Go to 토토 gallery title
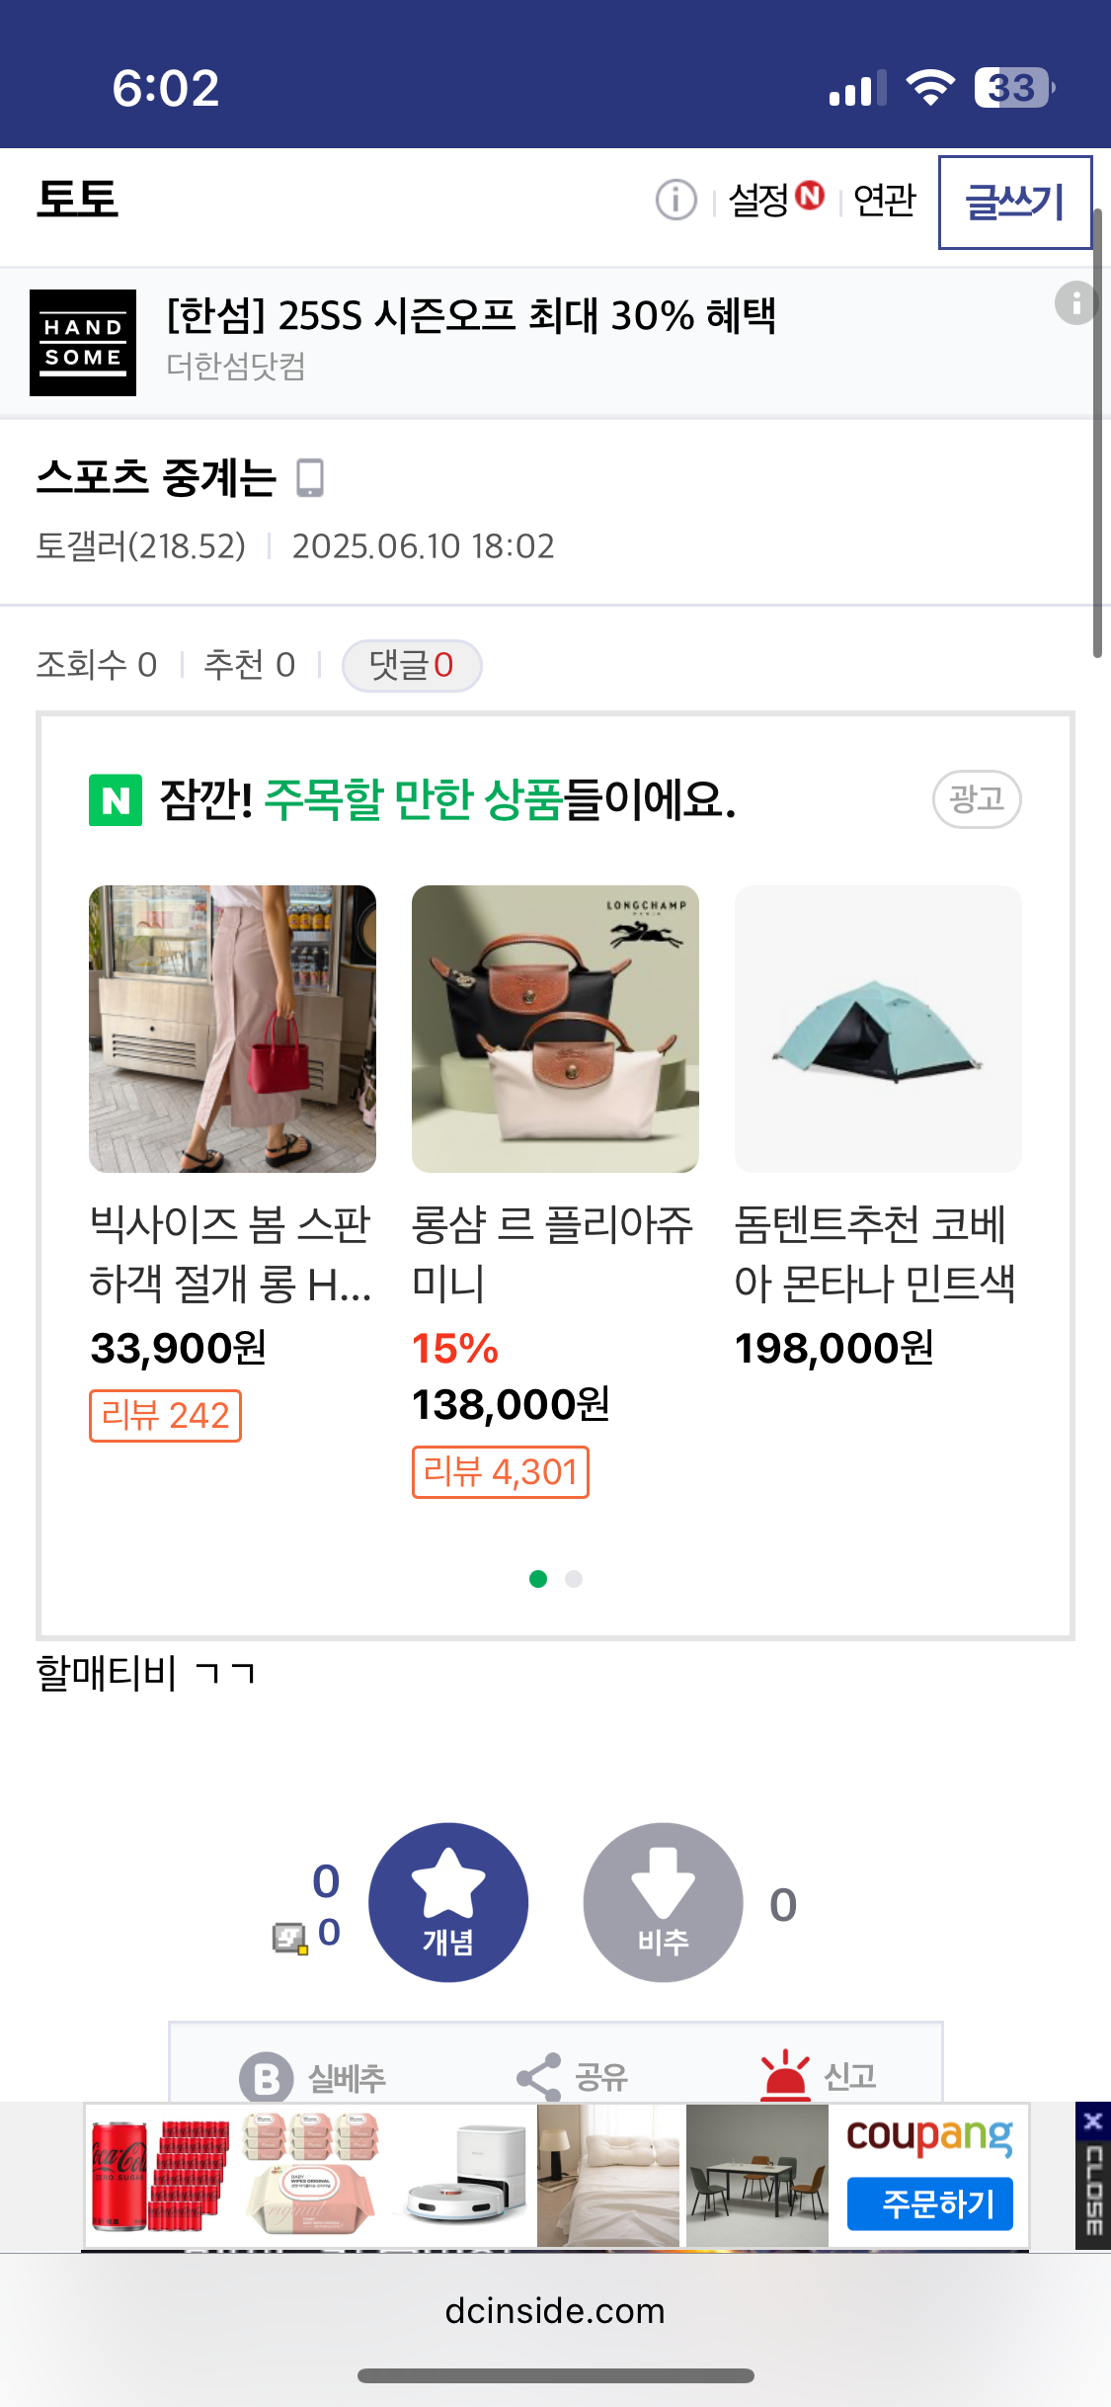The image size is (1111, 2407). point(77,199)
